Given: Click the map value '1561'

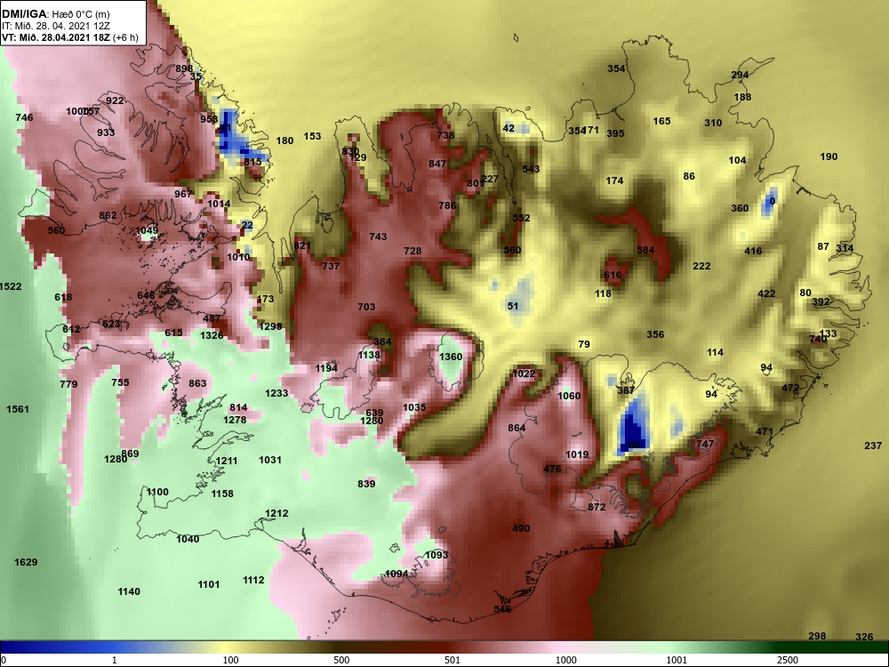Looking at the screenshot, I should [18, 409].
